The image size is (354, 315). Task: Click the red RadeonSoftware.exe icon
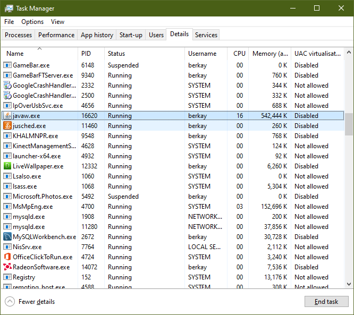pyautogui.click(x=7, y=267)
